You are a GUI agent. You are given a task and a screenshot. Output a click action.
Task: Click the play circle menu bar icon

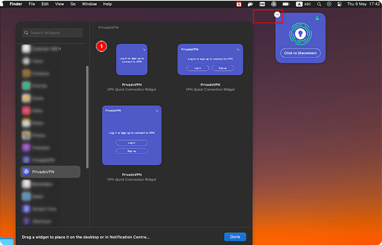click(x=329, y=4)
